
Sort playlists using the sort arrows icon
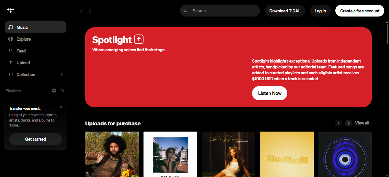[x=62, y=91]
